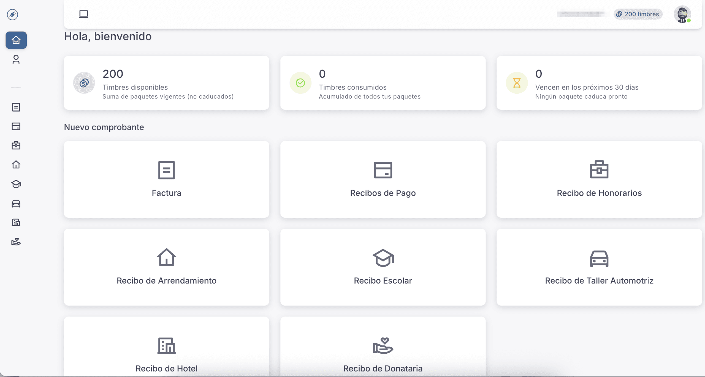
Task: Create a new Recibo de Arrendamiento
Action: pyautogui.click(x=166, y=267)
